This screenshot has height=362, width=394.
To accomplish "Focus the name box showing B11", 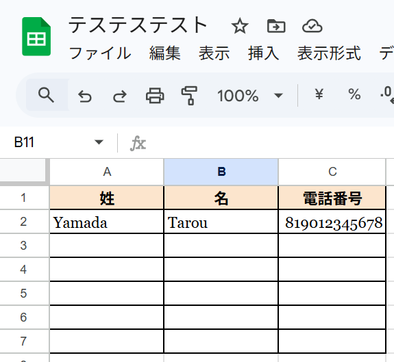I will [24, 142].
